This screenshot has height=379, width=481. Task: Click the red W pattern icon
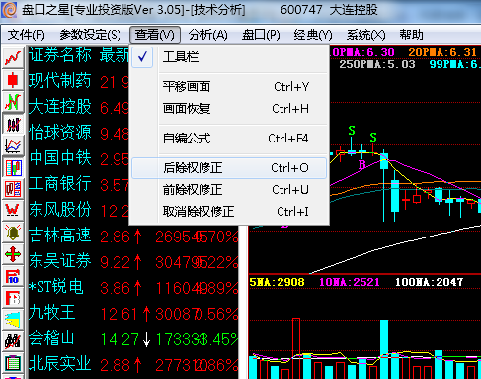click(x=13, y=211)
